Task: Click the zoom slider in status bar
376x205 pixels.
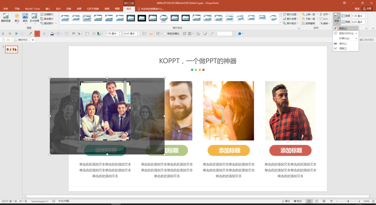Action: pos(348,201)
